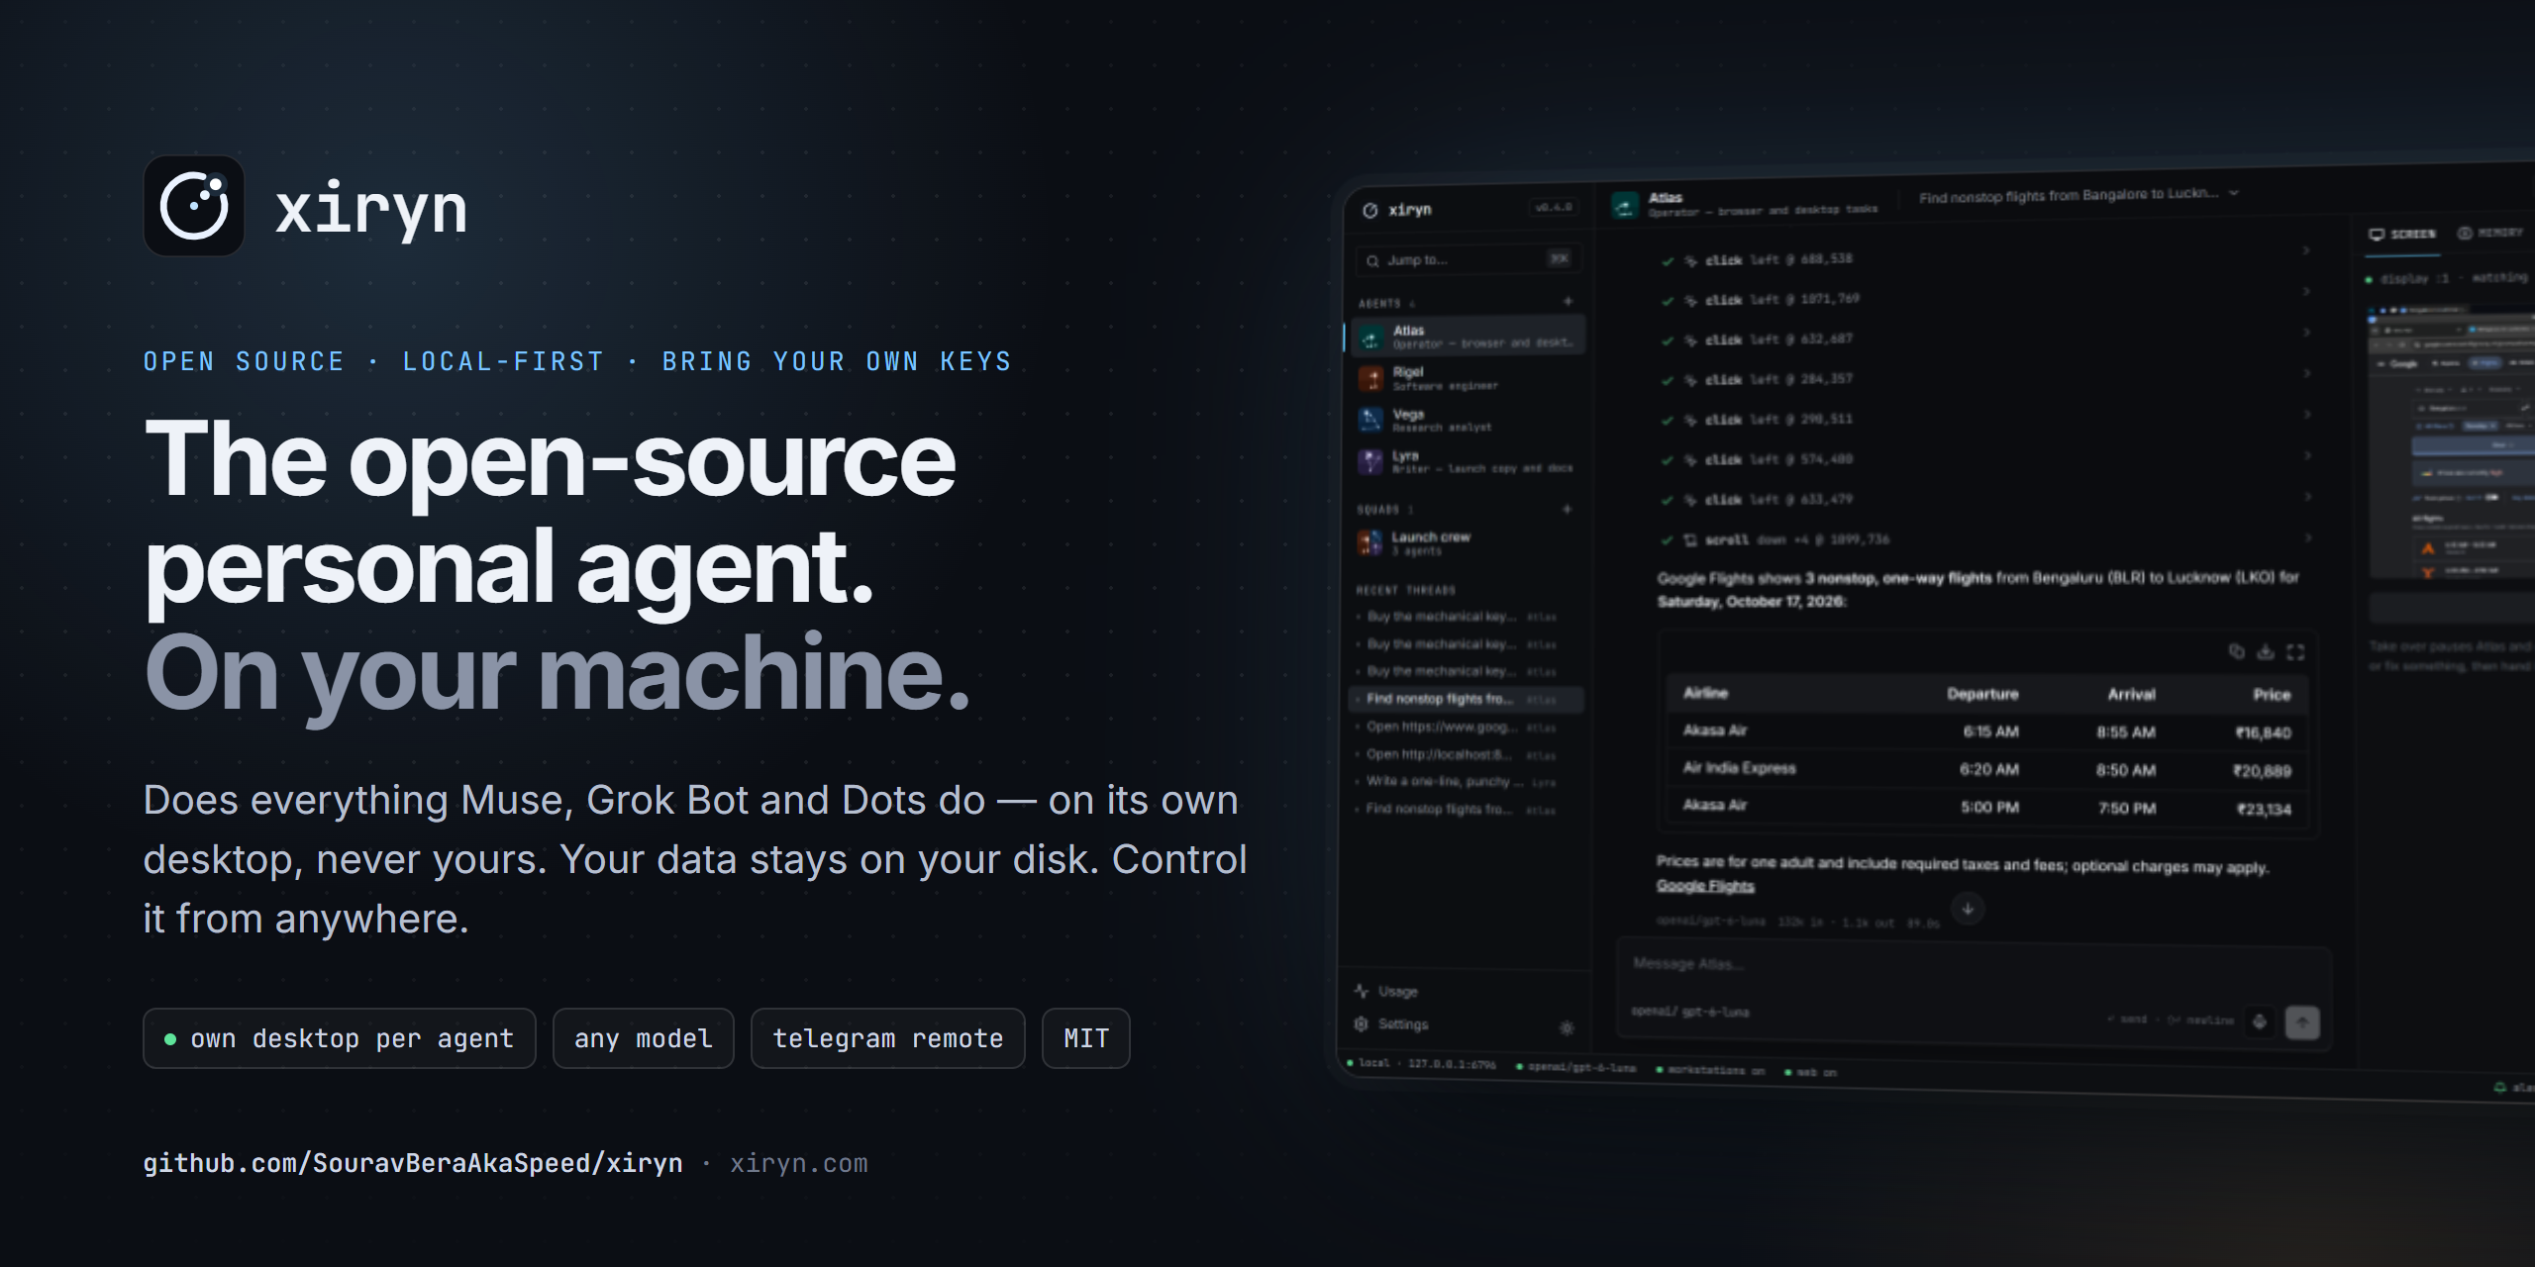Screen dimensions: 2535x1267
Task: Click the telegram remote badge
Action: [x=888, y=1038]
